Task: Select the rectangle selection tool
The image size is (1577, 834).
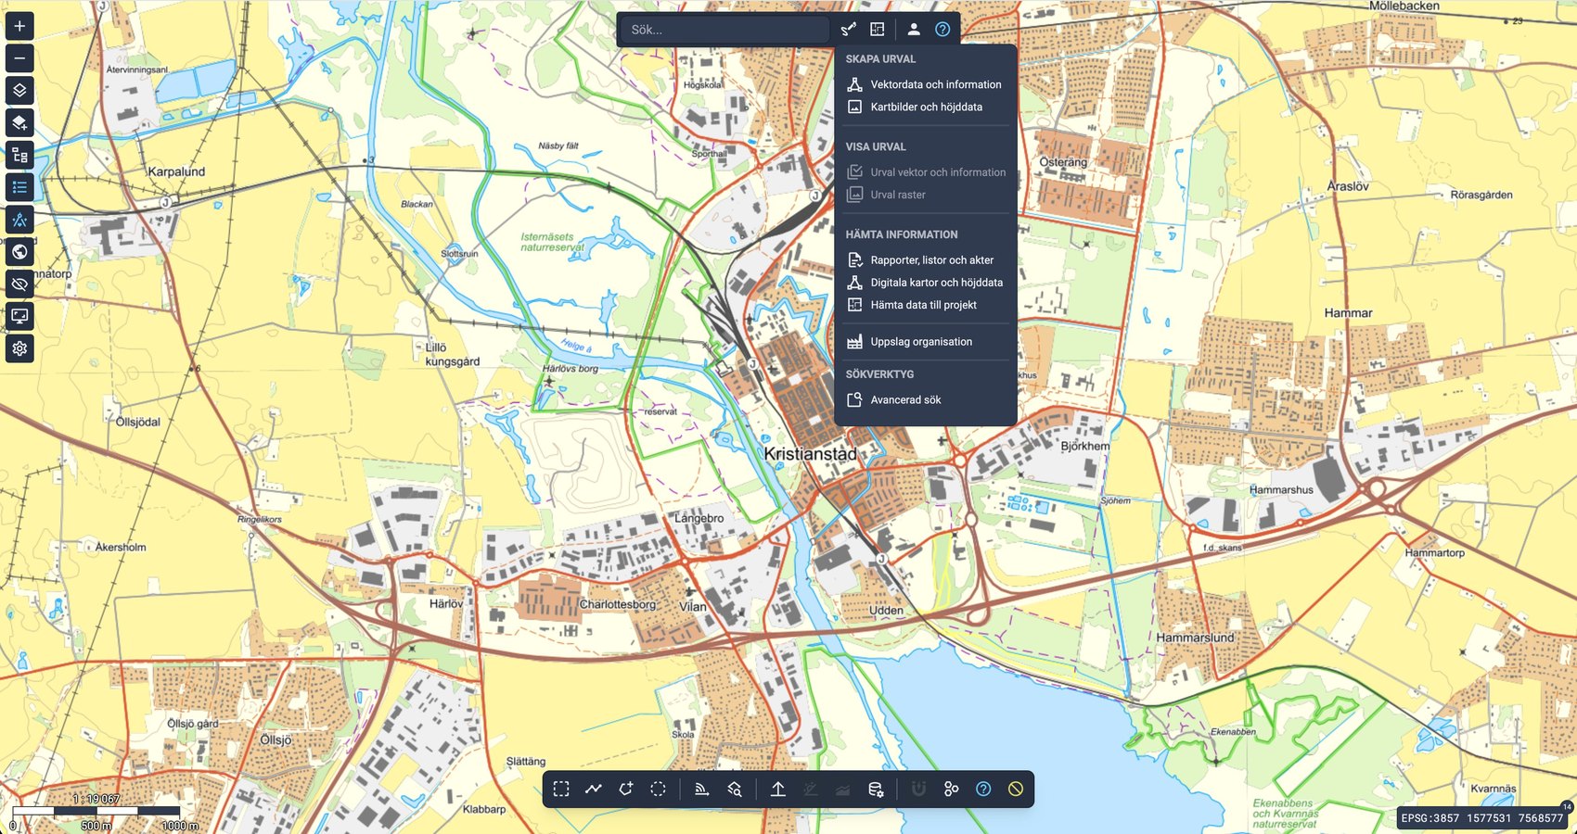Action: pos(561,790)
